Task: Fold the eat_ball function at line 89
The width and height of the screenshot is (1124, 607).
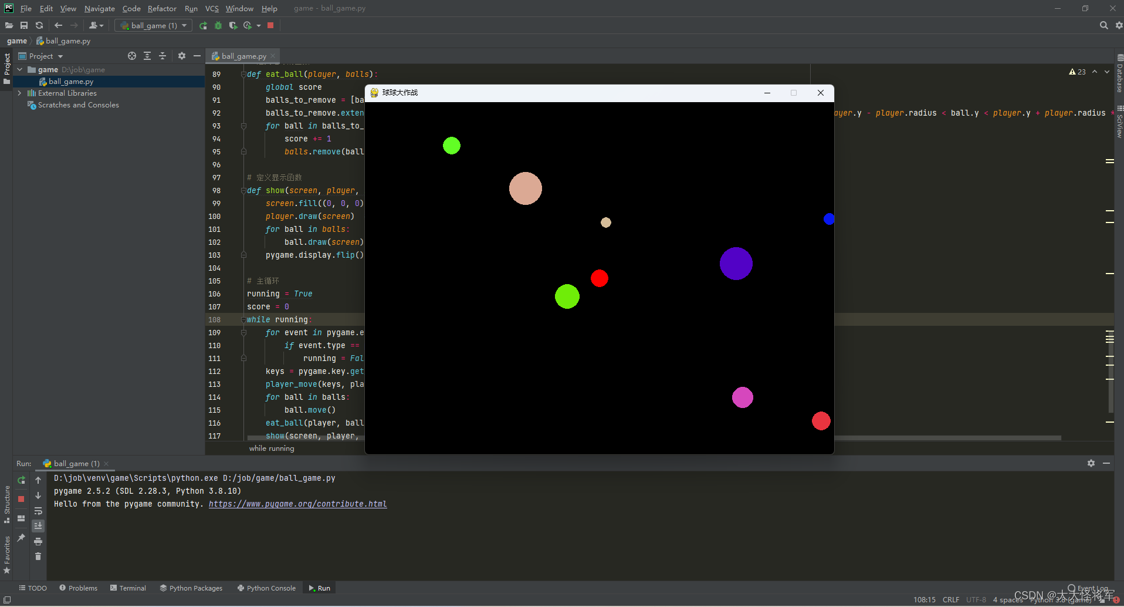Action: point(243,74)
